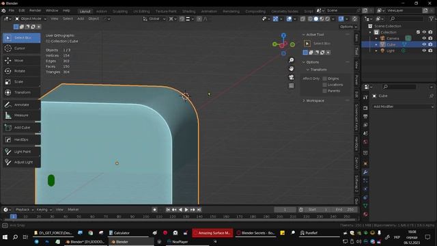Toggle the Origins checkbox
The height and width of the screenshot is (246, 437).
[325, 79]
